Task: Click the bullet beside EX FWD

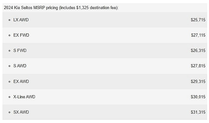Action: tap(9, 35)
